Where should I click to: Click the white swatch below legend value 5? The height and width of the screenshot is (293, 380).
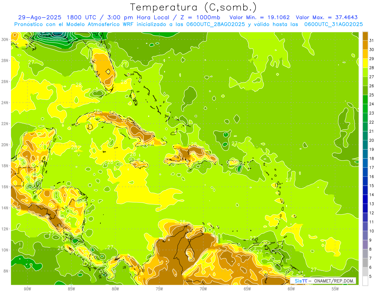365,281
